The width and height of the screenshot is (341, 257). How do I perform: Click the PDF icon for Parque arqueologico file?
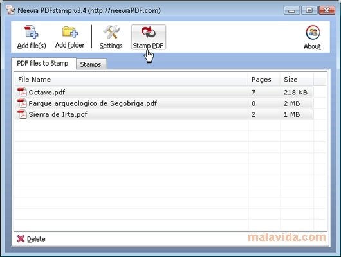click(x=22, y=103)
